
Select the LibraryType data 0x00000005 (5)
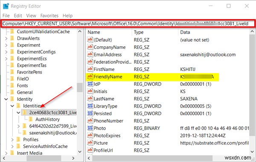click(x=195, y=106)
